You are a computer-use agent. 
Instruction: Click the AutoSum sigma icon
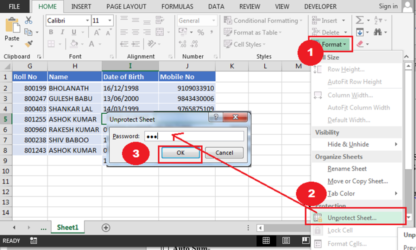point(359,20)
